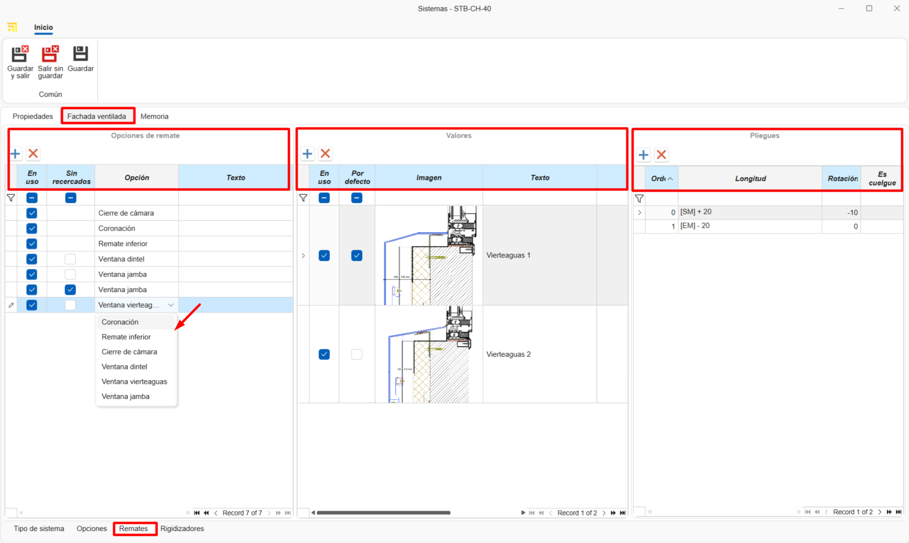Image resolution: width=909 pixels, height=543 pixels.
Task: Open the Rigidizadores bottom tab
Action: coord(182,529)
